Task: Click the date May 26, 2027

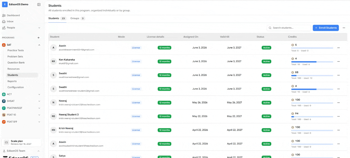Action: [x=234, y=103]
